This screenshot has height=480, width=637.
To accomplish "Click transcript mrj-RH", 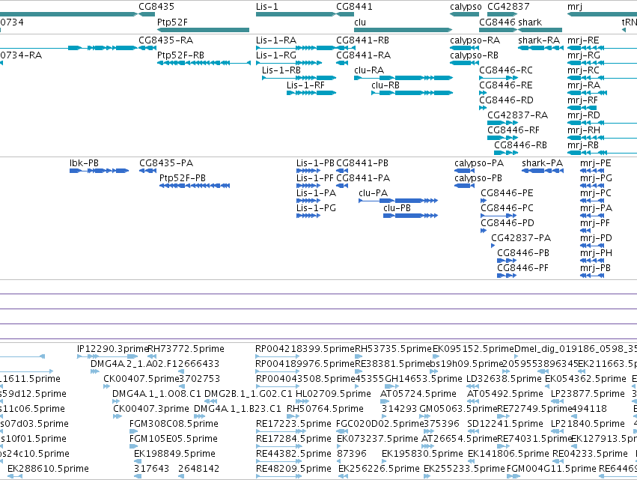I will pyautogui.click(x=584, y=130).
